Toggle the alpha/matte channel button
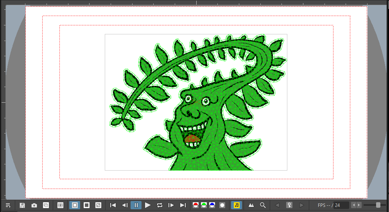The image size is (389, 212). pos(222,205)
